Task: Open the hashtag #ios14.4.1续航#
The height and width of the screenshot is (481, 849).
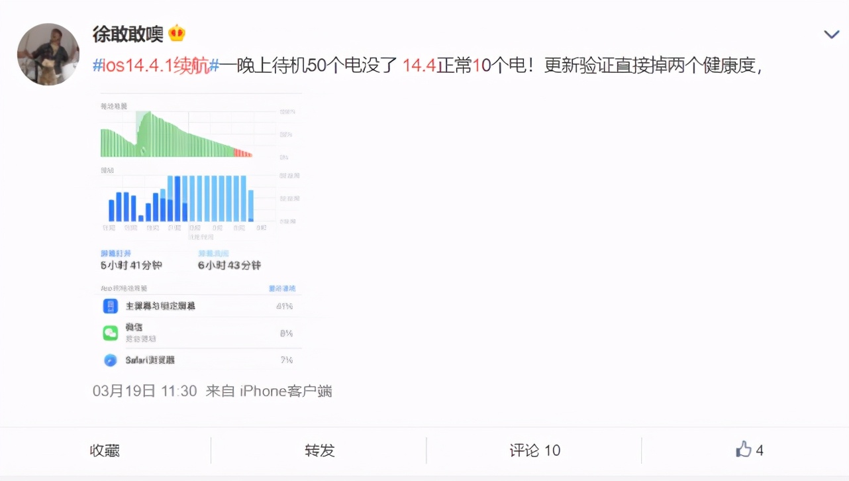Action: [x=153, y=64]
